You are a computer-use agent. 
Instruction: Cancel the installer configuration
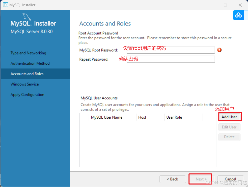coord(230,179)
